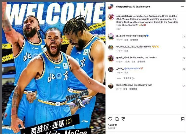Reply to lachiej2104's comment
Viewport: 188px width, 134px height.
pyautogui.click(x=125, y=89)
